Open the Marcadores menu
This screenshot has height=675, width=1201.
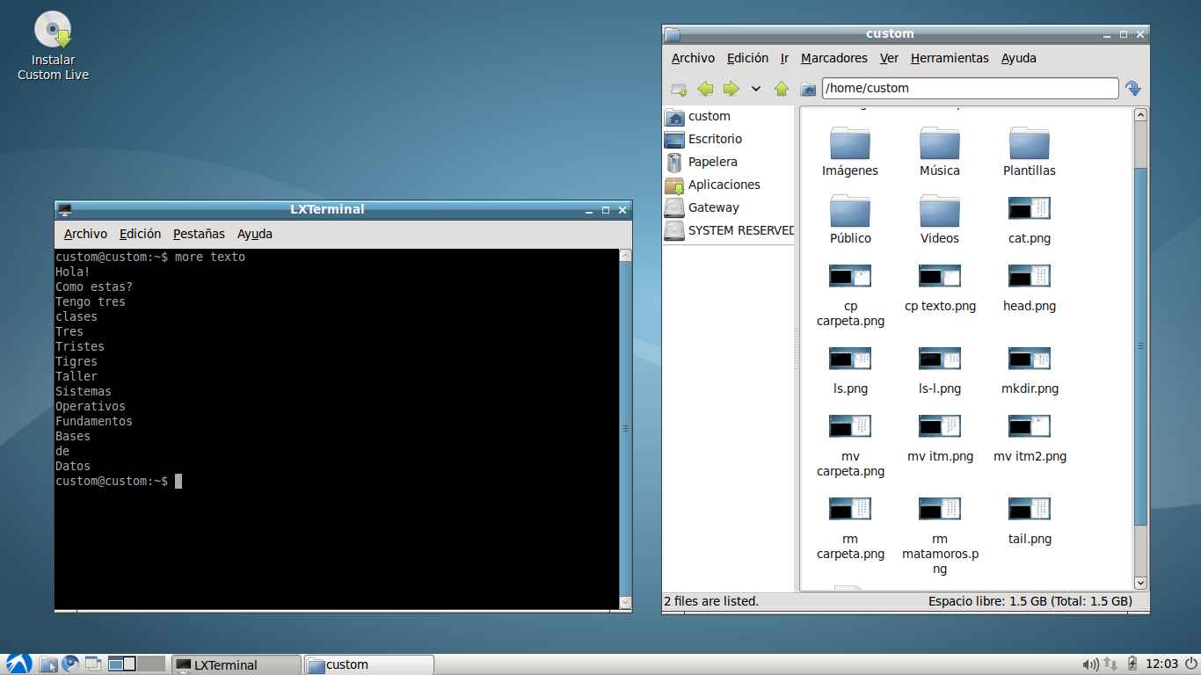pos(833,58)
